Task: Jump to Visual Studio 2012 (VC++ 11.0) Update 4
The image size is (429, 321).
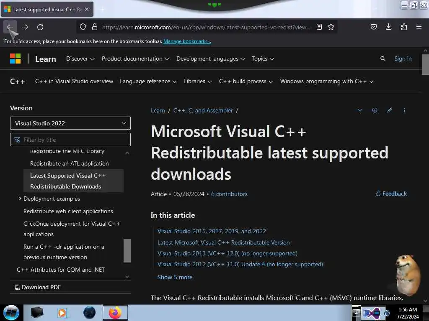Action: tap(240, 264)
